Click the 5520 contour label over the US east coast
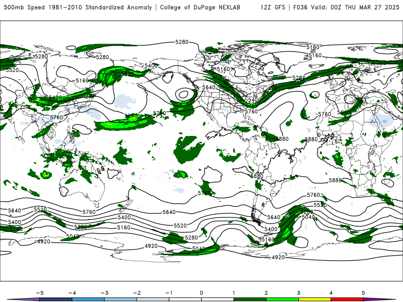The height and width of the screenshot is (302, 403). [251, 104]
